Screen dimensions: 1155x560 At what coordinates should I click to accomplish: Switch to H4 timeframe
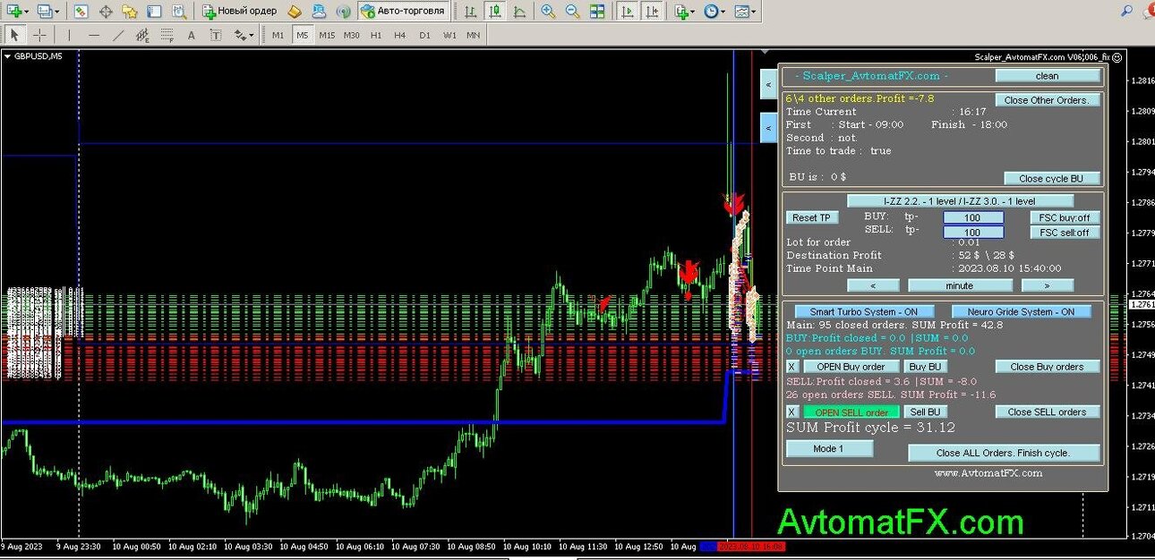click(x=399, y=35)
